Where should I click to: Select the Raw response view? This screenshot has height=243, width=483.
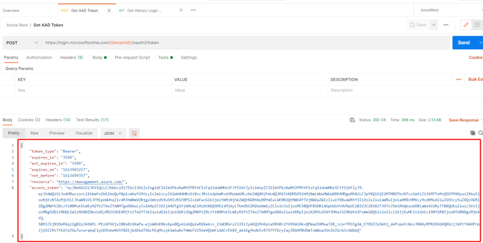(34, 133)
